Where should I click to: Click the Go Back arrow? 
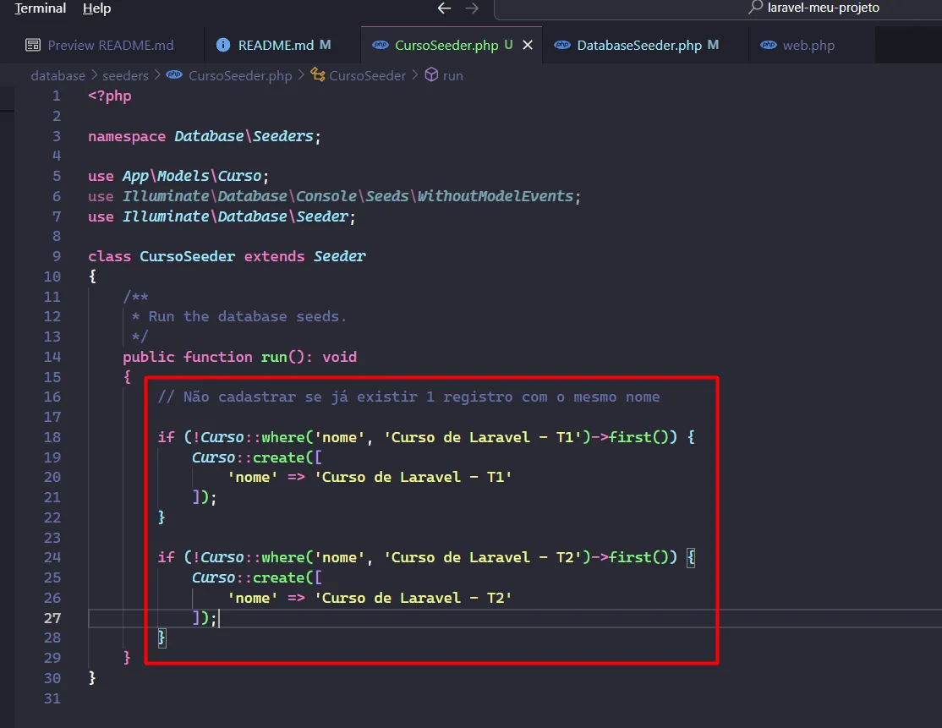(444, 8)
